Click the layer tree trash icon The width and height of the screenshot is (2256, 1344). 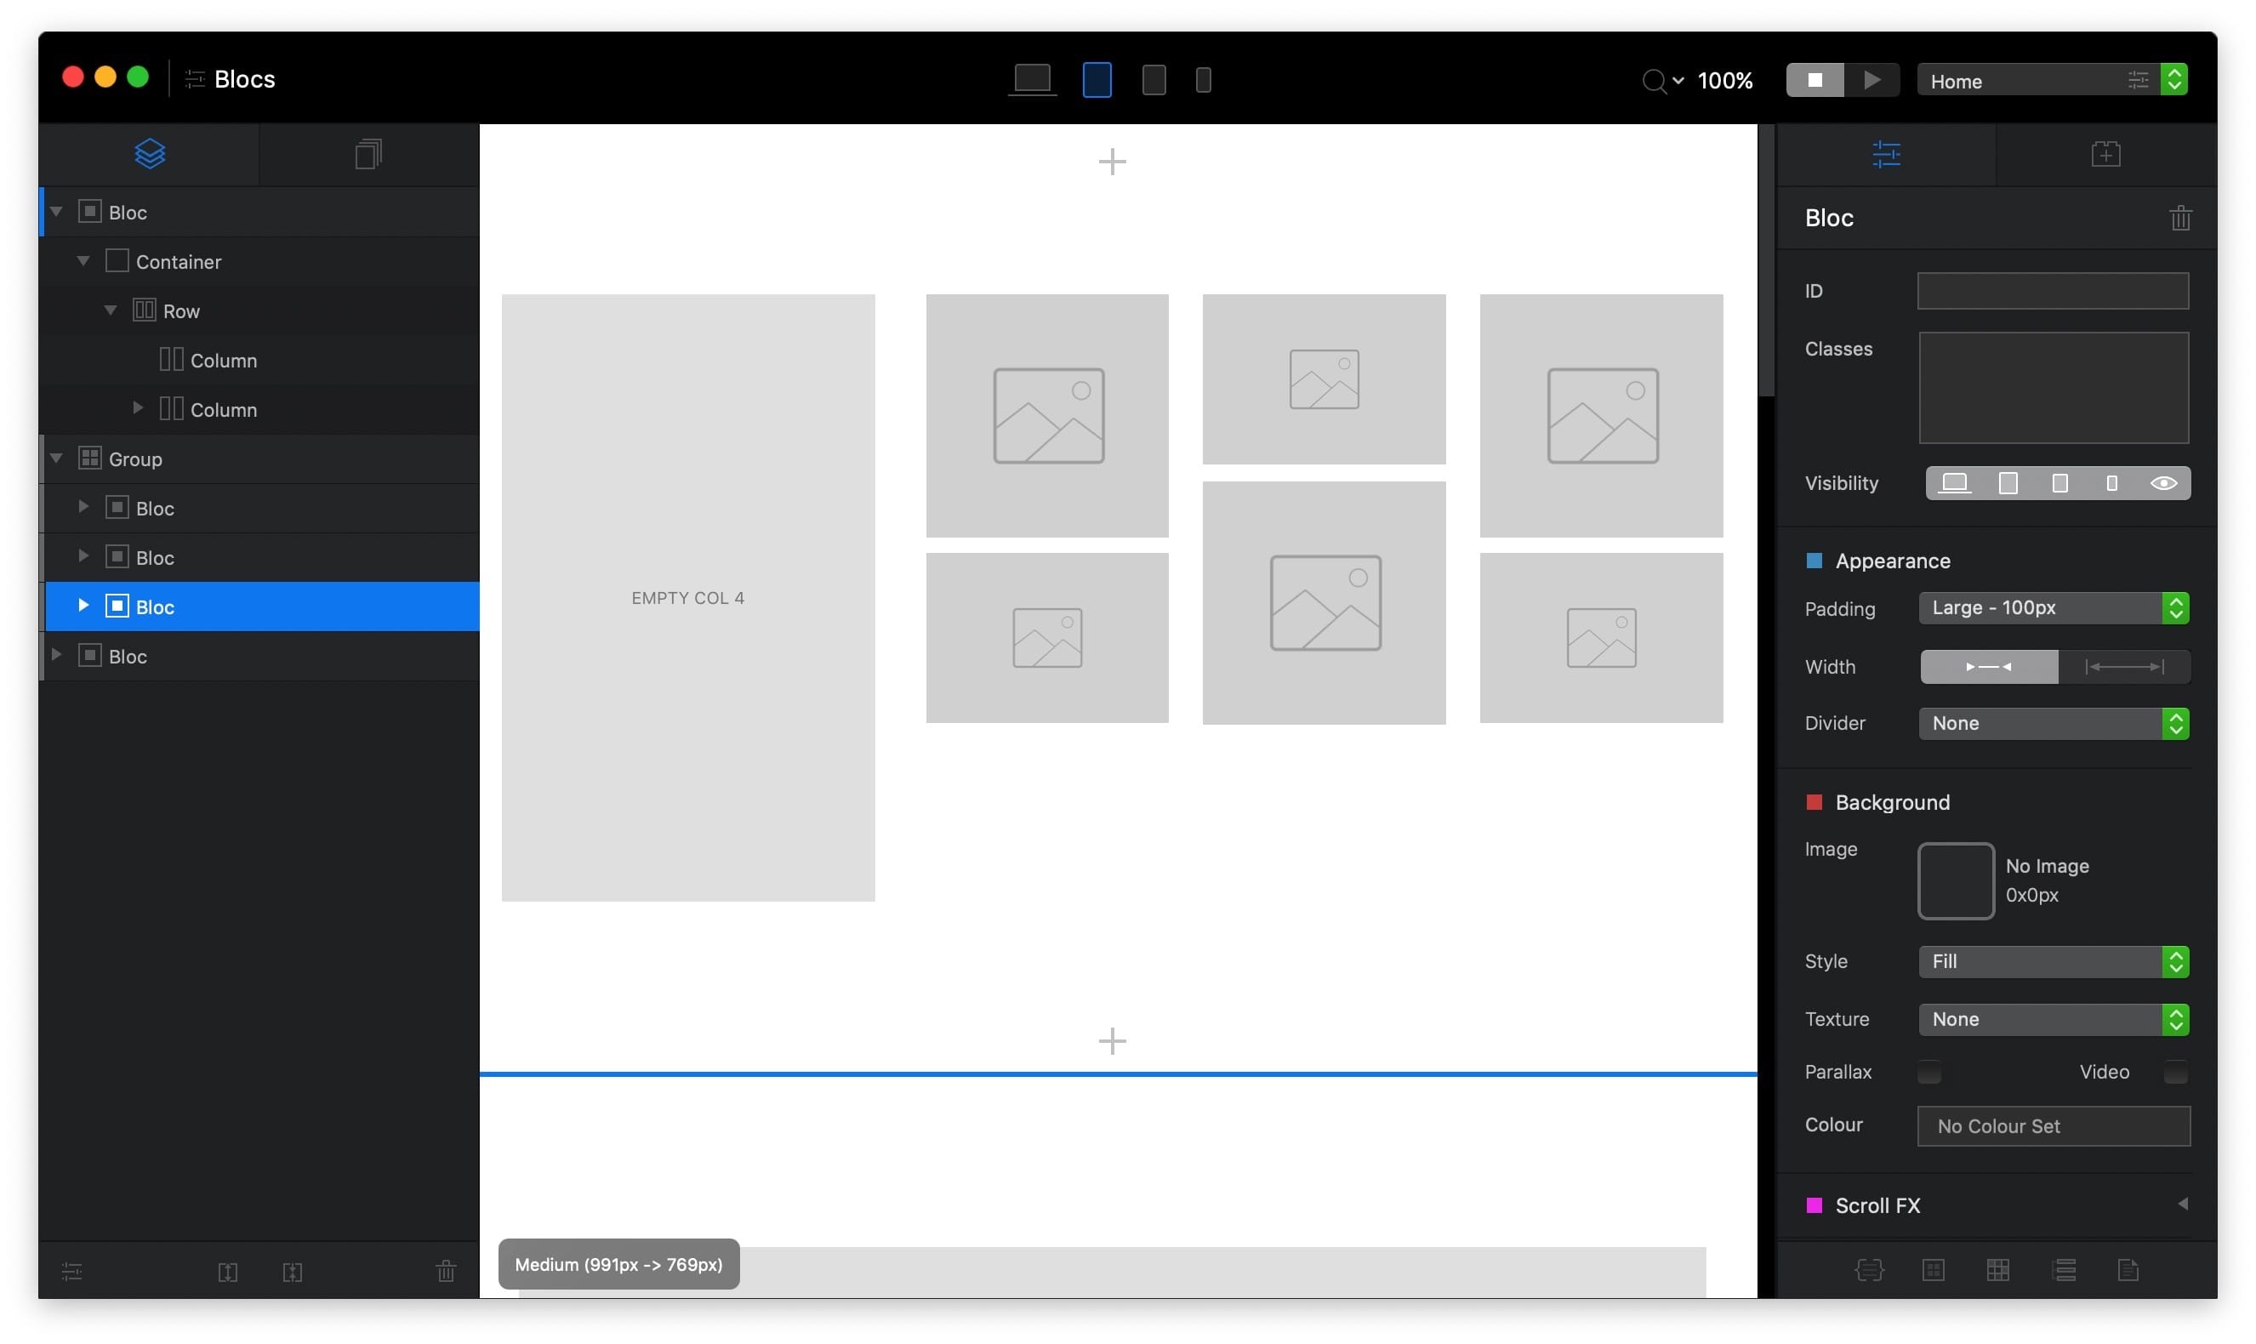tap(446, 1272)
